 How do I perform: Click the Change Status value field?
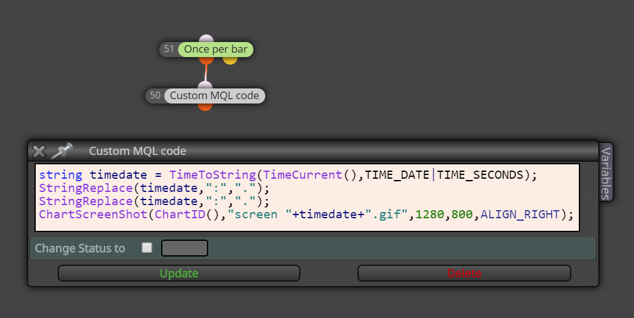click(x=185, y=248)
